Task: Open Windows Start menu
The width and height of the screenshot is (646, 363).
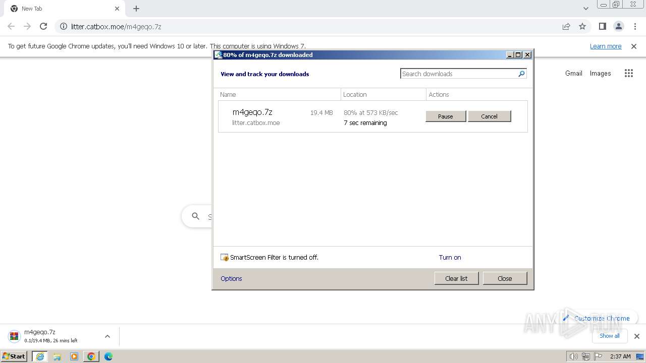Action: [14, 356]
